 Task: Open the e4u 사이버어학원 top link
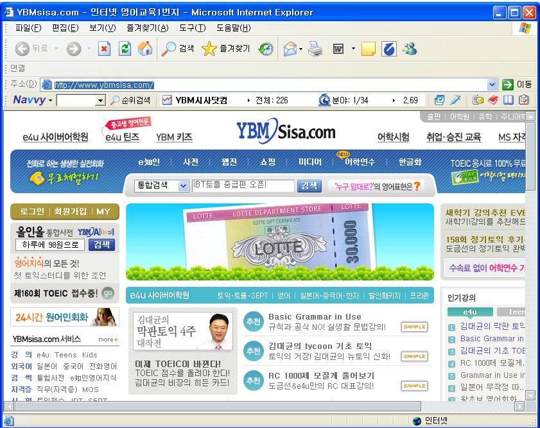click(x=55, y=137)
